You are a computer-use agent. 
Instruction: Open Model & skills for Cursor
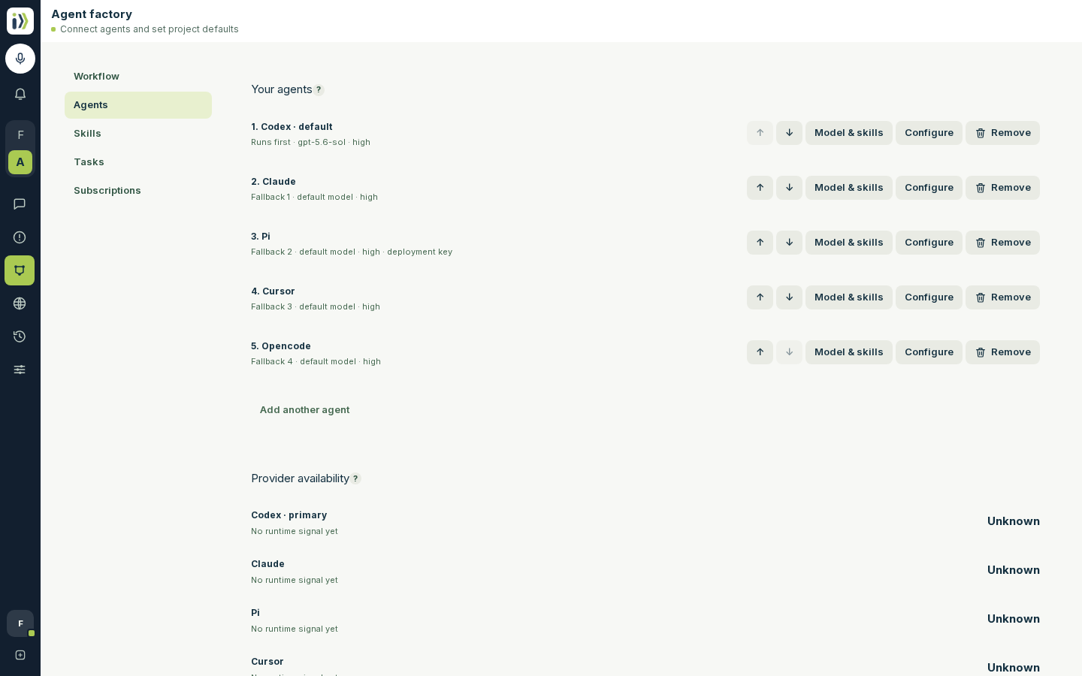(849, 297)
